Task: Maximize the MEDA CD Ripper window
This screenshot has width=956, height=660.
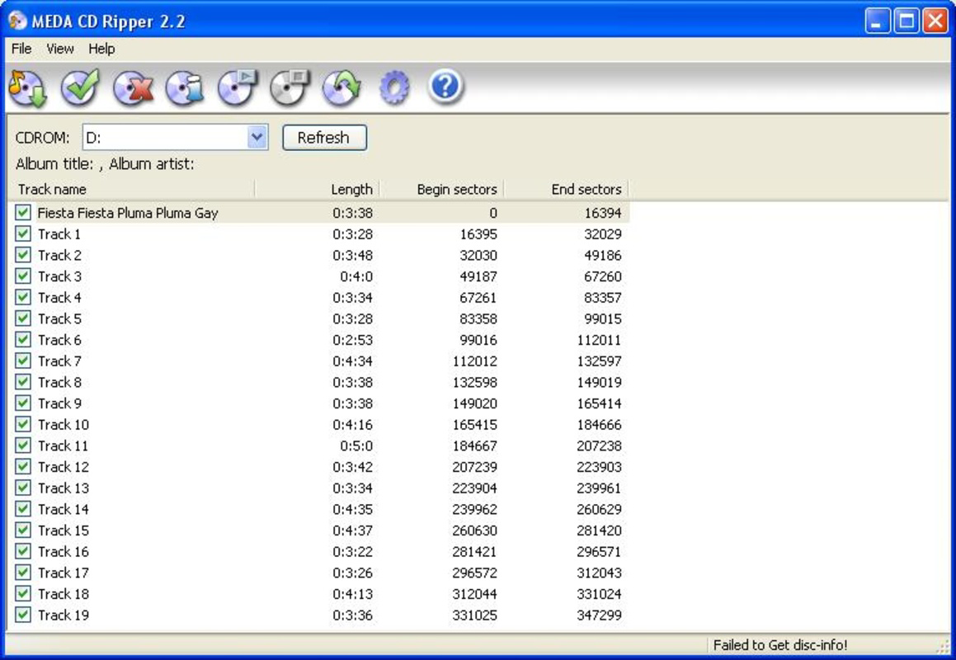Action: pos(907,21)
